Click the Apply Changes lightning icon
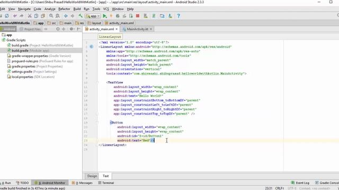The width and height of the screenshot is (339, 190). (x=111, y=16)
